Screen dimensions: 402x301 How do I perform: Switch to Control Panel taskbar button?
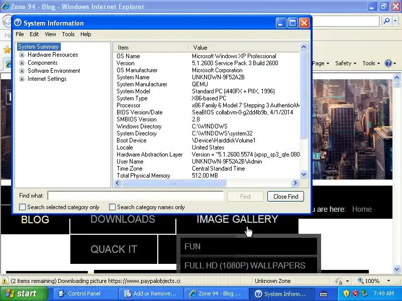[x=85, y=293]
